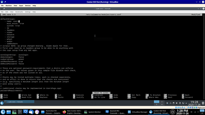The height and width of the screenshot is (115, 205).
Task: Open the host application launcher menu
Action: click(3, 112)
